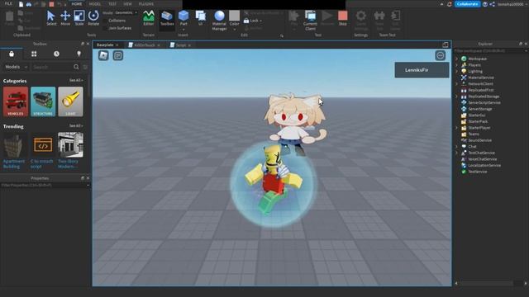This screenshot has width=529, height=297.
Task: Click See All next to Trending
Action: 76,126
